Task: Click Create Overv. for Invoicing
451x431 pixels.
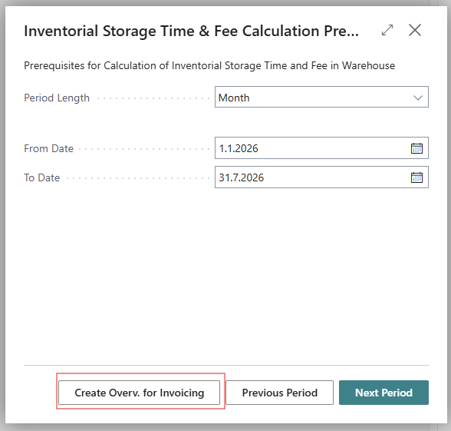Action: pos(140,393)
